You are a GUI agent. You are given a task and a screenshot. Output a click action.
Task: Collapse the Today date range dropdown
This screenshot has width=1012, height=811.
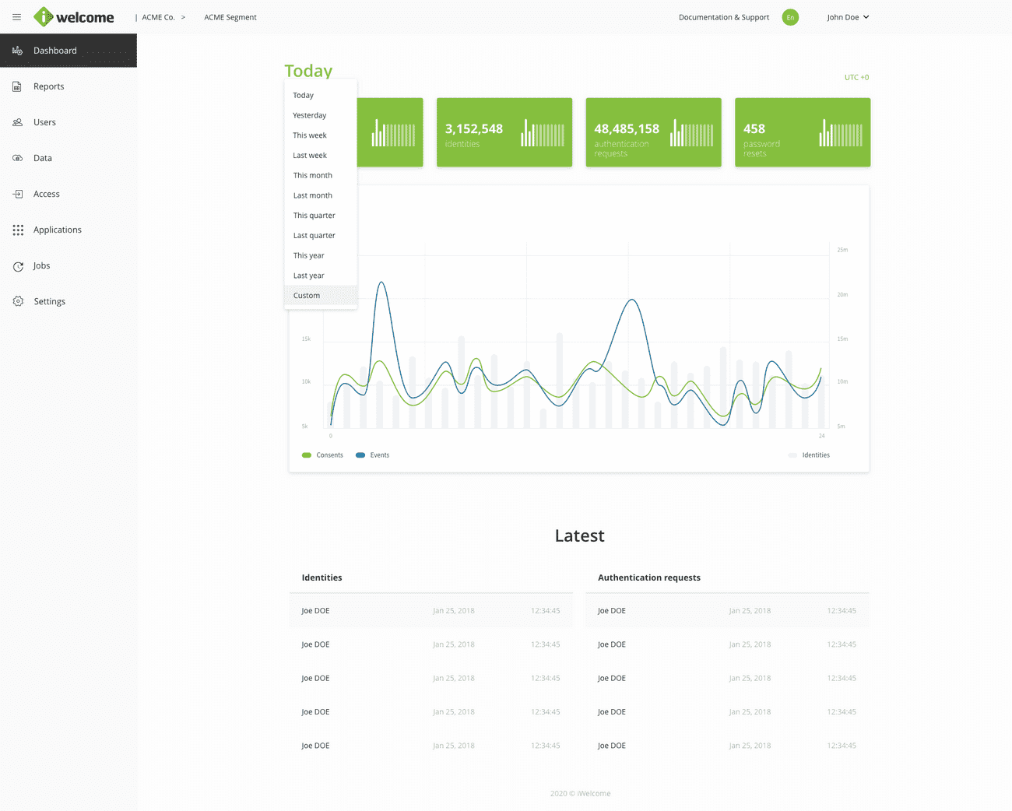pos(308,71)
